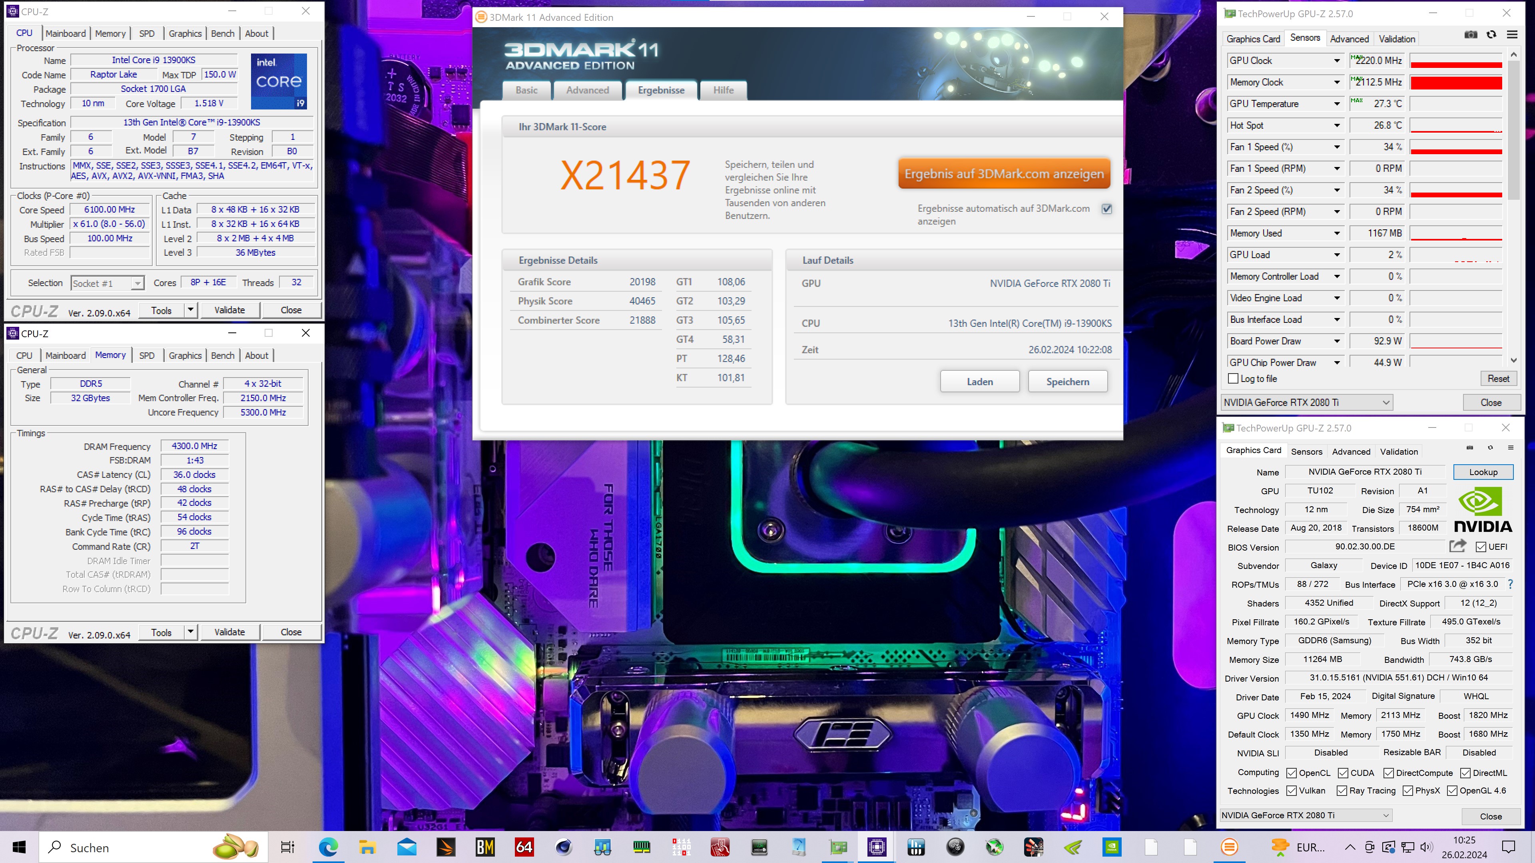Toggle the Ray Tracing checkbox
Screen dimensions: 1535x863
click(1342, 791)
